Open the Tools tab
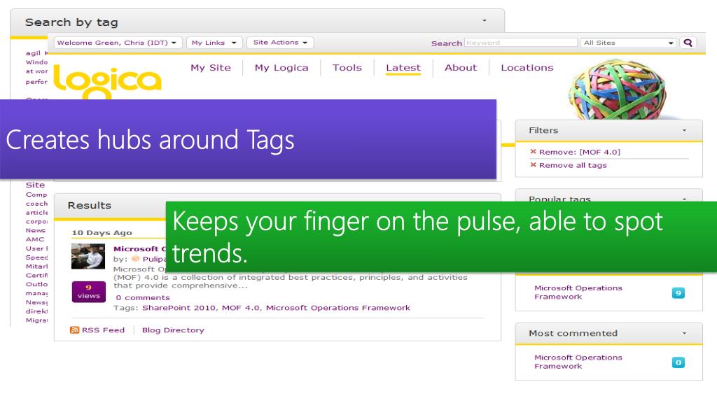Screen dimensions: 717x403 click(347, 68)
